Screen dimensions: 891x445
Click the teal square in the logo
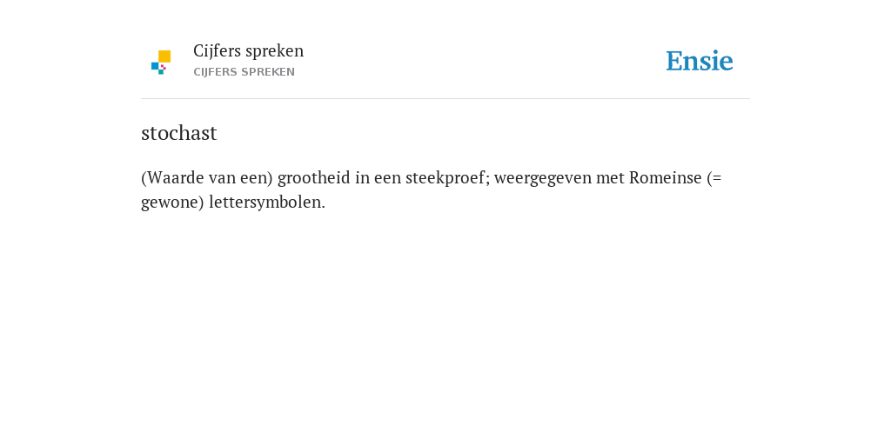tap(161, 72)
